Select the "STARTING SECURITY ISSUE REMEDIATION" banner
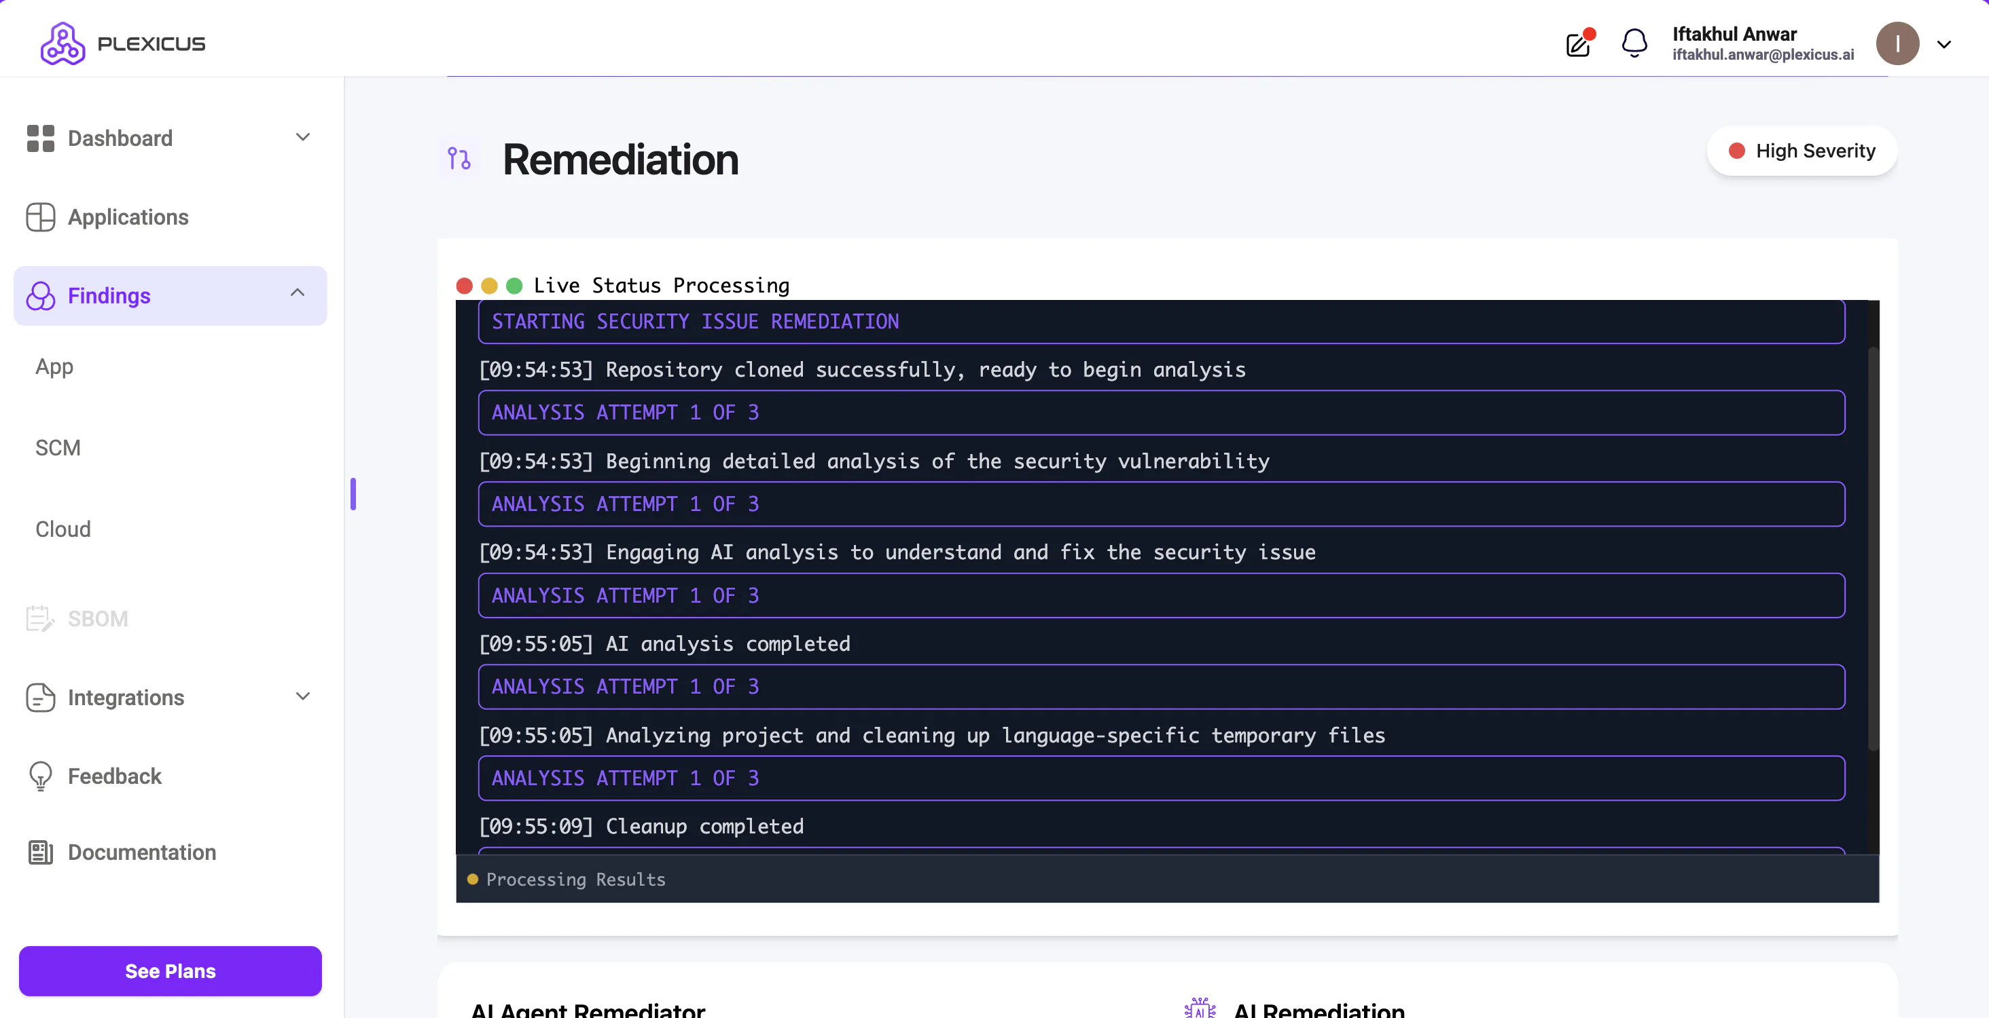 tap(1162, 322)
